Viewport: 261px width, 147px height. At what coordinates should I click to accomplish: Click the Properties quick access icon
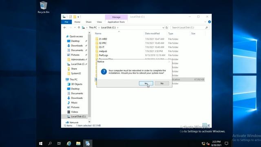71,17
